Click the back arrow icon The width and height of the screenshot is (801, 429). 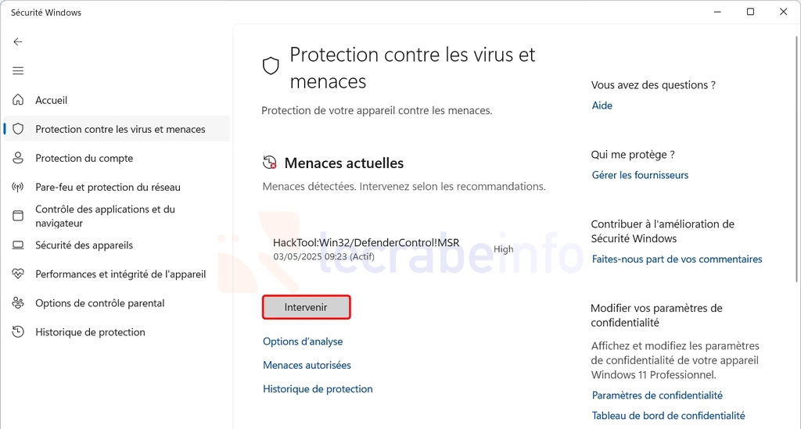[18, 42]
